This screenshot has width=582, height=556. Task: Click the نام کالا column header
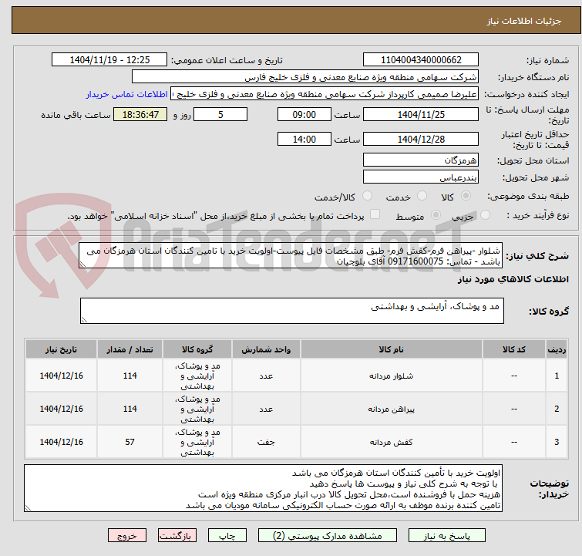pyautogui.click(x=392, y=349)
